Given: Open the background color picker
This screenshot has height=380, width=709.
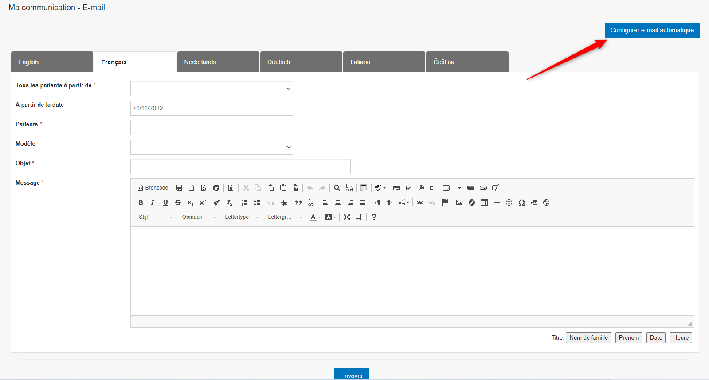Looking at the screenshot, I should pos(331,217).
